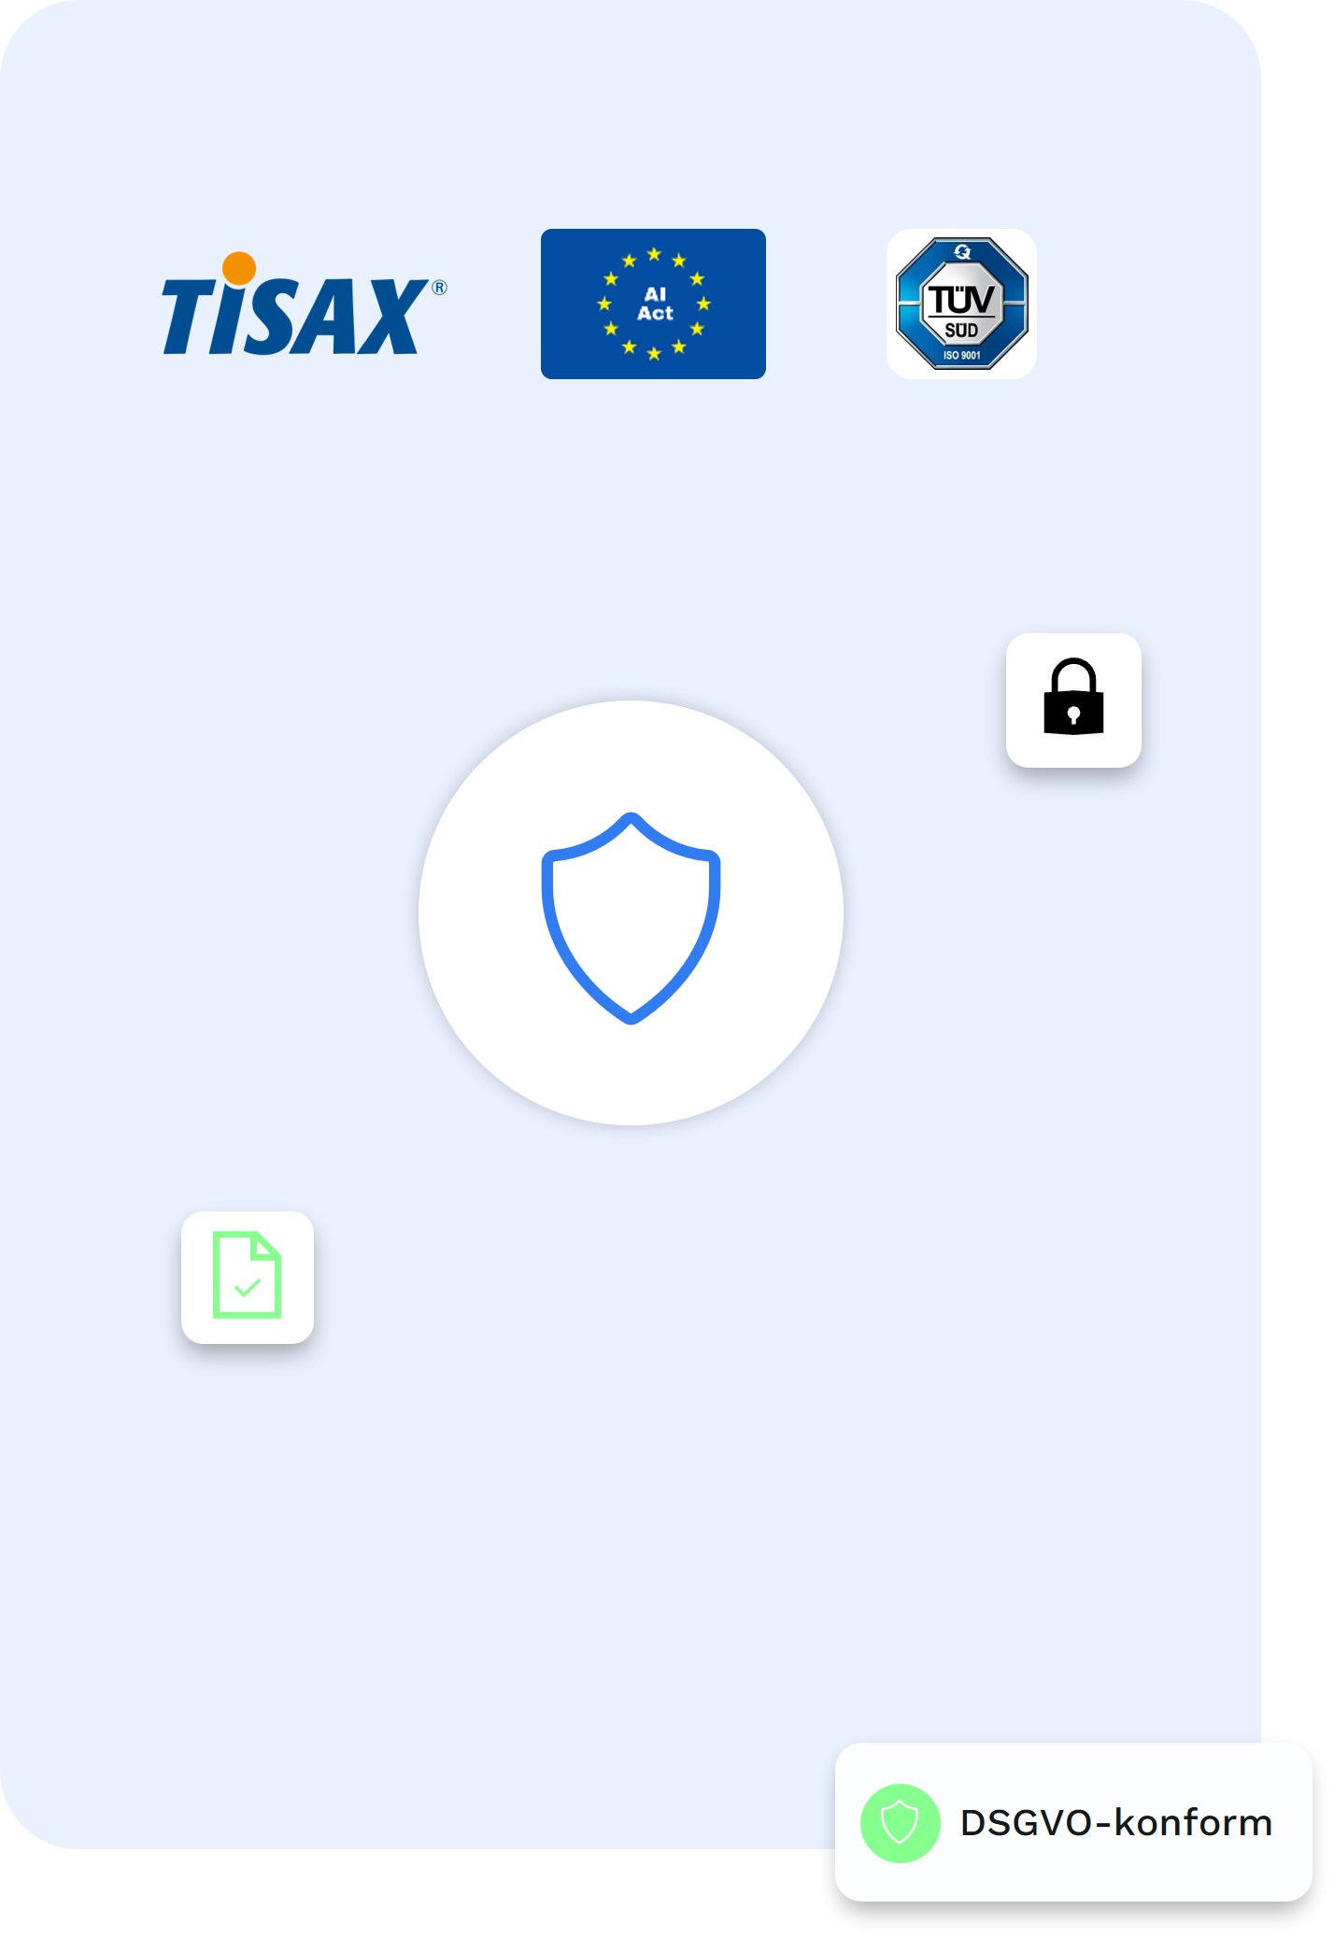The image size is (1334, 1937).
Task: Click the registered trademark symbol beside TISAX
Action: pyautogui.click(x=439, y=288)
